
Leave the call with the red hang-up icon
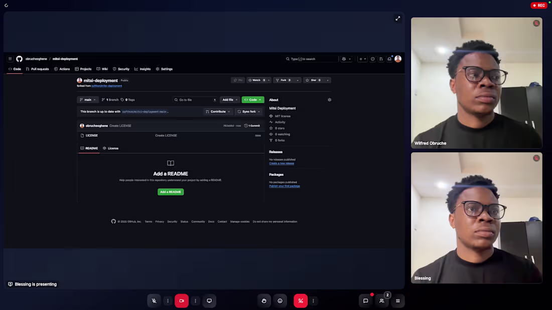pyautogui.click(x=301, y=300)
